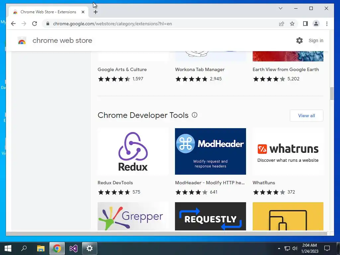Click Chrome icon in taskbar
This screenshot has height=255, width=340.
tap(57, 248)
